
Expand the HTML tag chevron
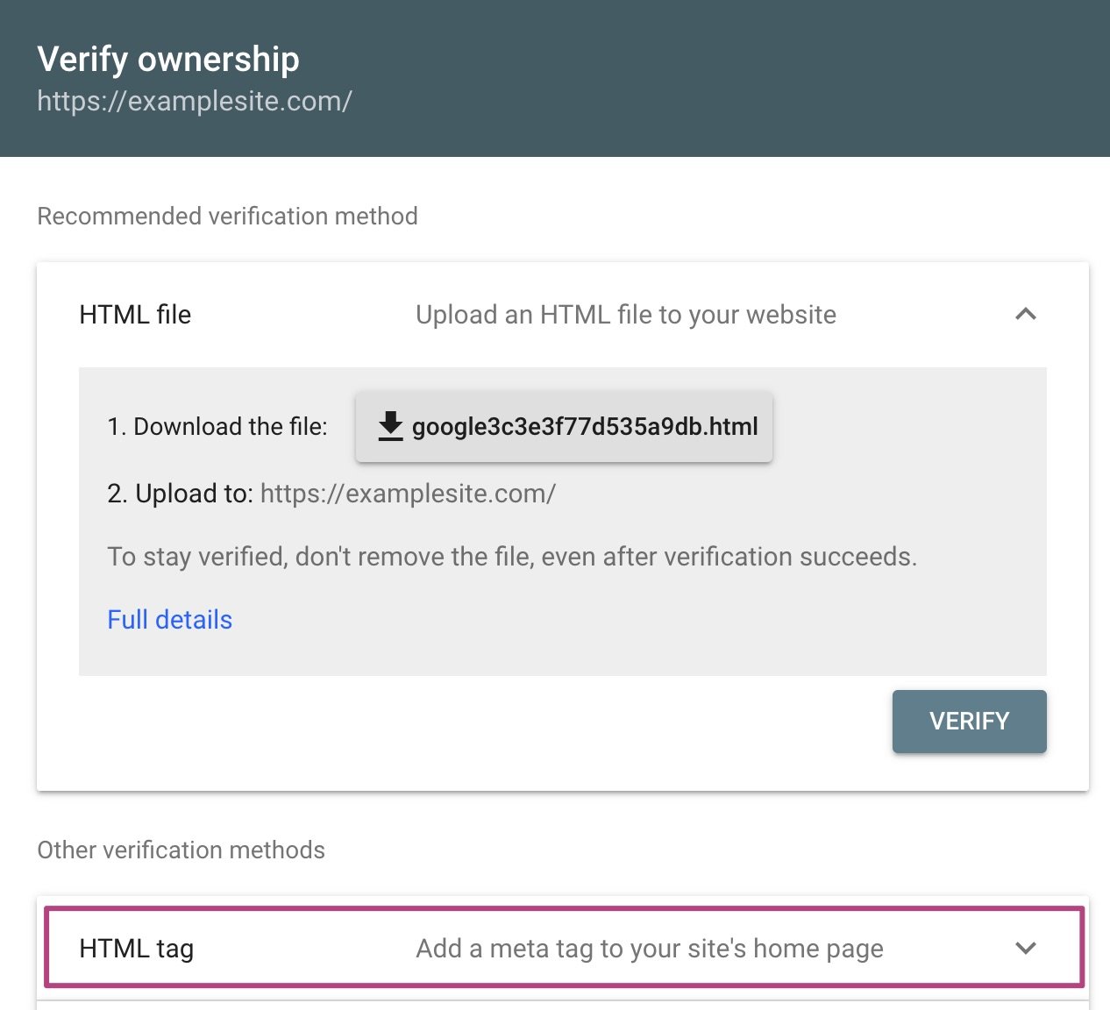(1025, 948)
